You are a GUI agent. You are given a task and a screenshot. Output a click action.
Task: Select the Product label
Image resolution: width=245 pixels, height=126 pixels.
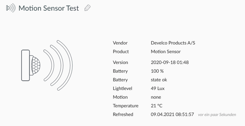pyautogui.click(x=121, y=51)
